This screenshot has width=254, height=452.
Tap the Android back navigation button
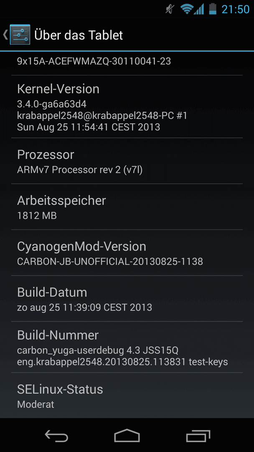[x=57, y=435]
